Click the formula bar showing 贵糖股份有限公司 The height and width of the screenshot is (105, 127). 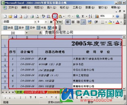tap(84, 33)
